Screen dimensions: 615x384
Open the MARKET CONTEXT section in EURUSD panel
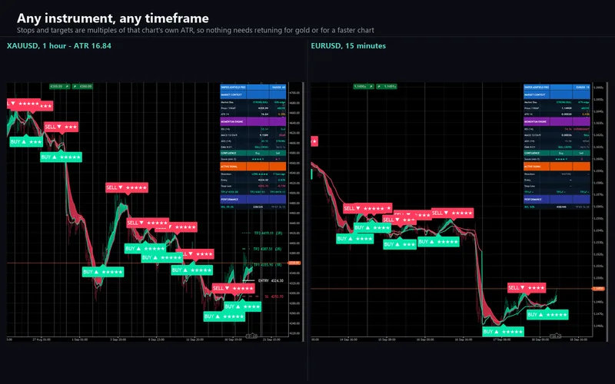click(x=557, y=94)
